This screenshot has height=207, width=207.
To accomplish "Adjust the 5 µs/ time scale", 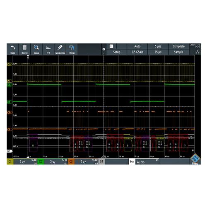I will coord(158,46).
